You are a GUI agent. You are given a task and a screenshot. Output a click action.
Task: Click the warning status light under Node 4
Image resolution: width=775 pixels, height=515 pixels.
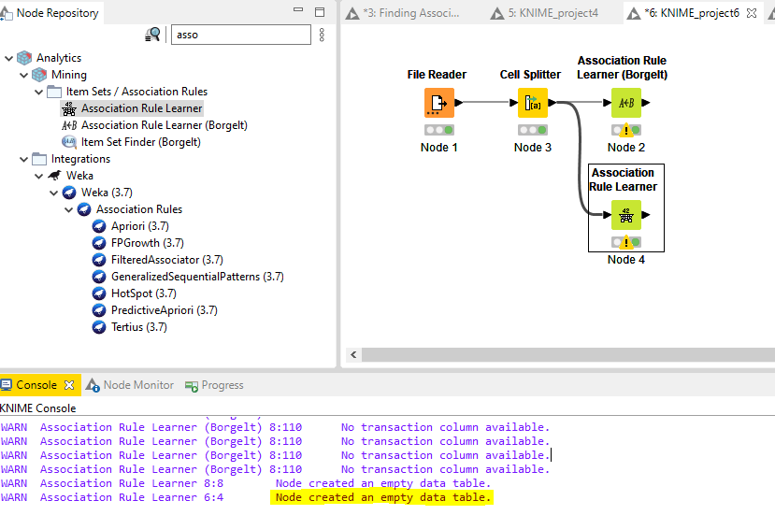click(x=626, y=242)
